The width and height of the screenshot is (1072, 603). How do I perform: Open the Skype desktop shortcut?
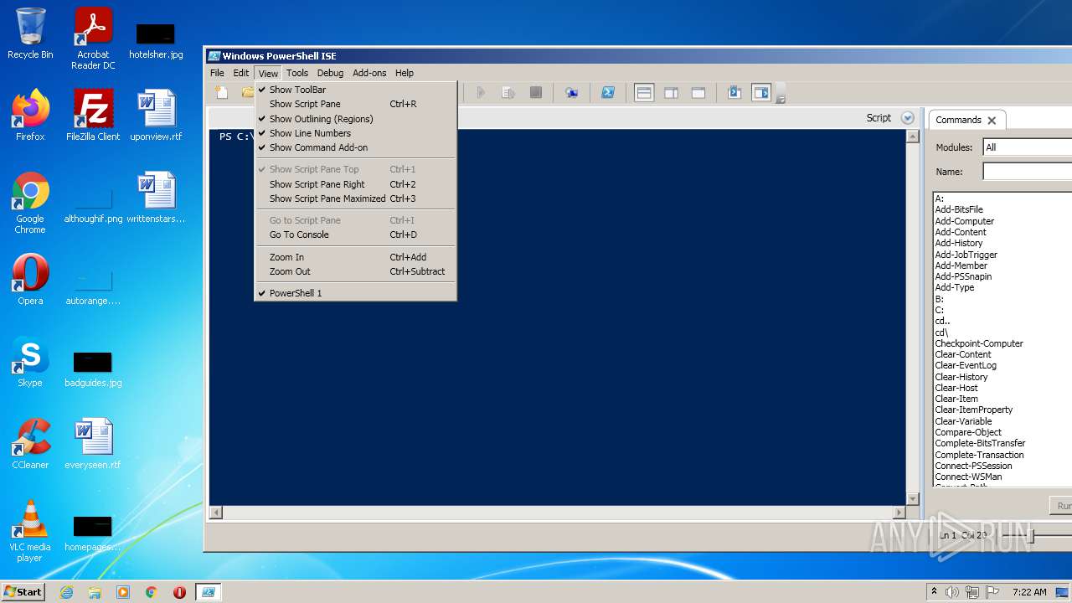tap(30, 362)
